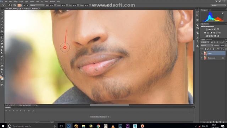Add a Brightness/Contrast adjustment
Image resolution: width=227 pixels, height=128 pixels.
[x=206, y=30]
